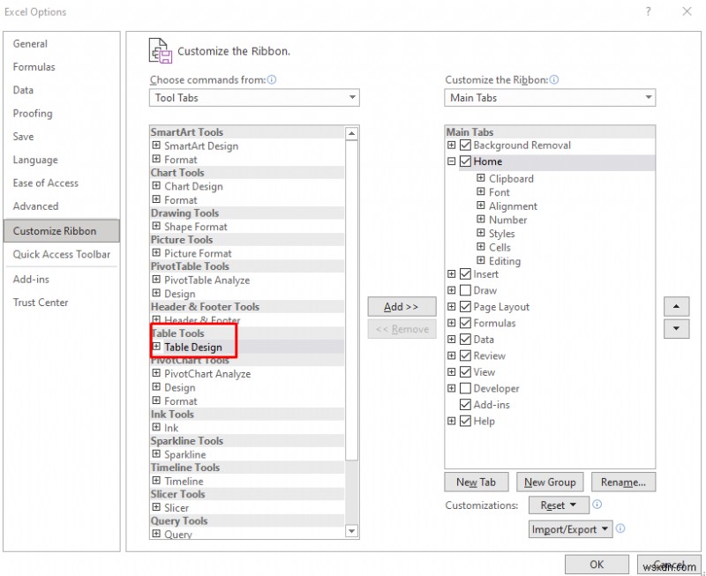Image resolution: width=706 pixels, height=576 pixels.
Task: Expand the Font group under Home
Action: coord(481,191)
